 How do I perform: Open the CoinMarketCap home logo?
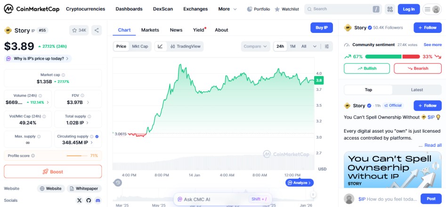(x=32, y=9)
